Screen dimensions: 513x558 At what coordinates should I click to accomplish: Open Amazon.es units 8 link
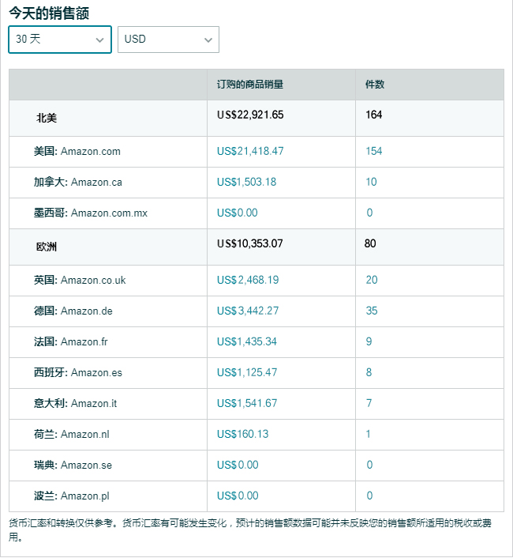369,372
